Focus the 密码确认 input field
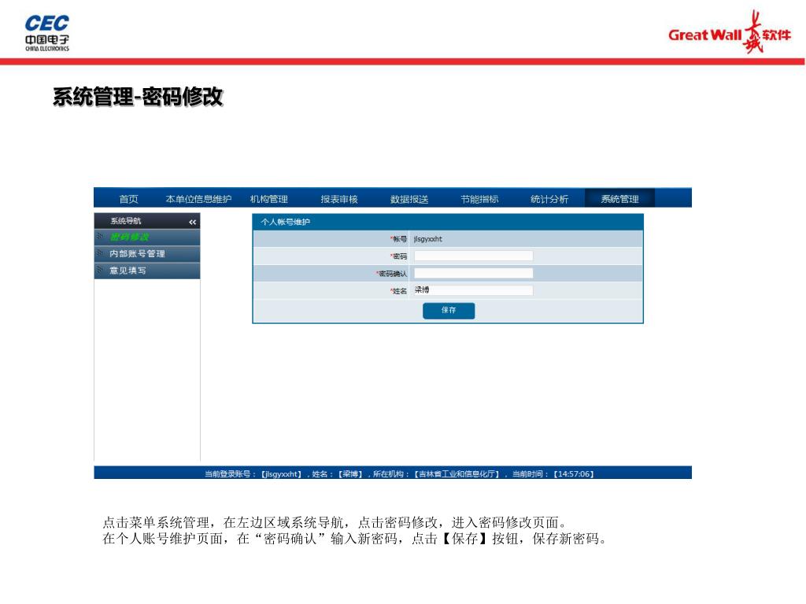The image size is (806, 604). point(473,273)
